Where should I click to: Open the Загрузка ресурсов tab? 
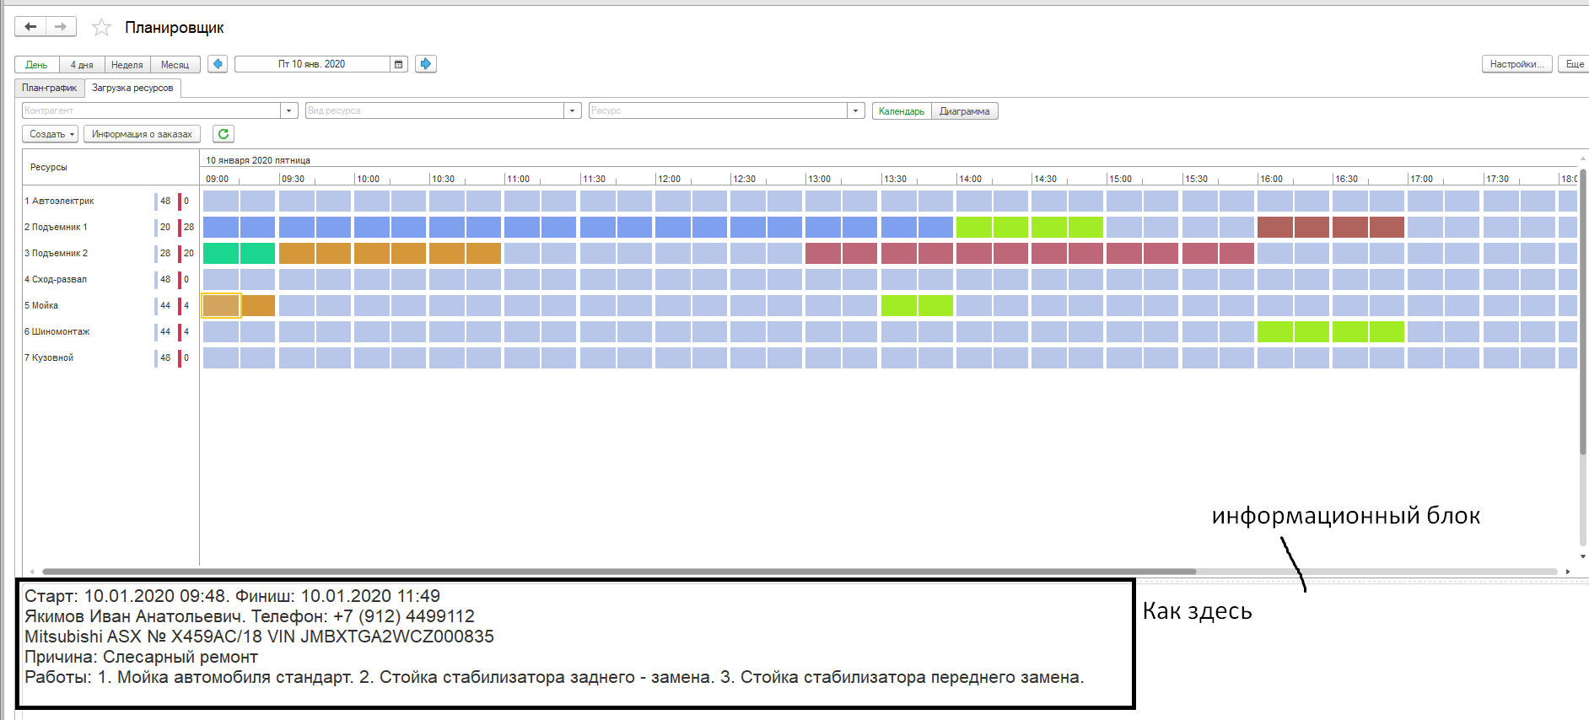pos(132,88)
